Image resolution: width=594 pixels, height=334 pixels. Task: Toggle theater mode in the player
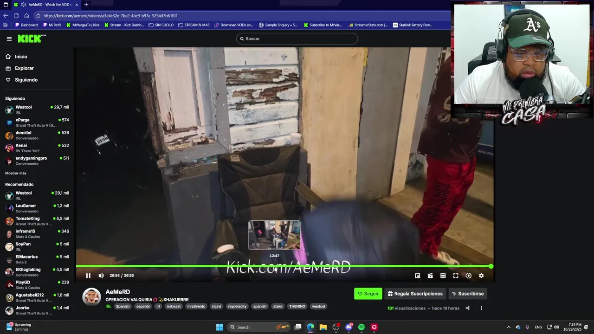[443, 276]
